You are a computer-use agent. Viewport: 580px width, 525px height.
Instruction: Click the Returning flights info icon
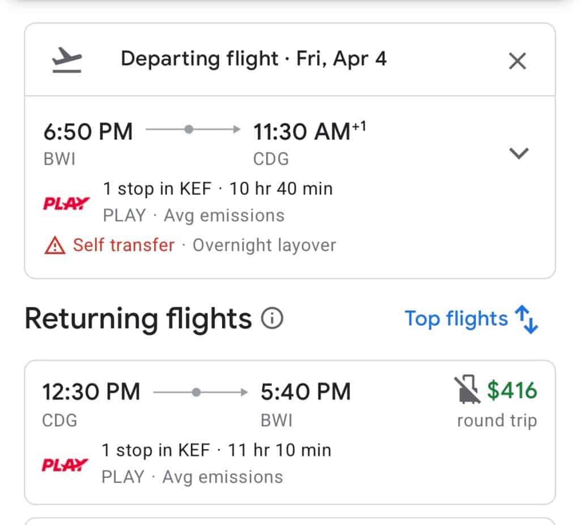tap(271, 320)
